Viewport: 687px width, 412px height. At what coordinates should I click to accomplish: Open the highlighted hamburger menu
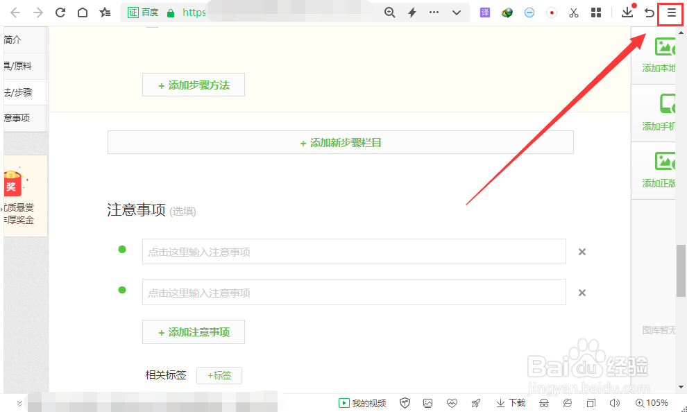tap(670, 13)
